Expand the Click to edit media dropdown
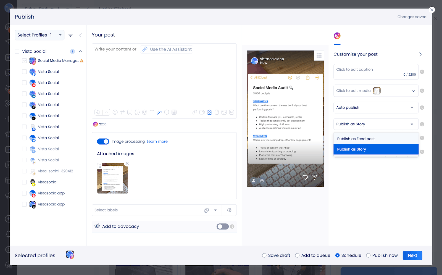Image resolution: width=442 pixels, height=275 pixels. coord(413,91)
